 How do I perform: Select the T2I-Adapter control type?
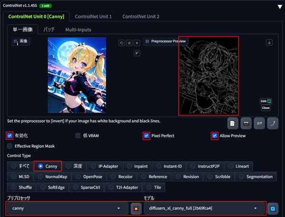(x=123, y=187)
